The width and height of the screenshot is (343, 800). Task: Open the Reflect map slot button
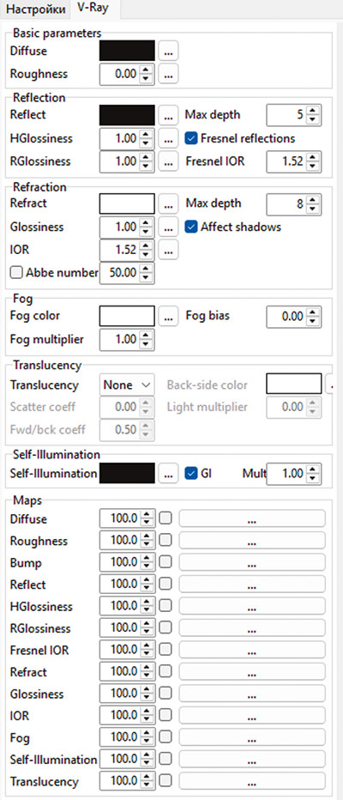[252, 585]
